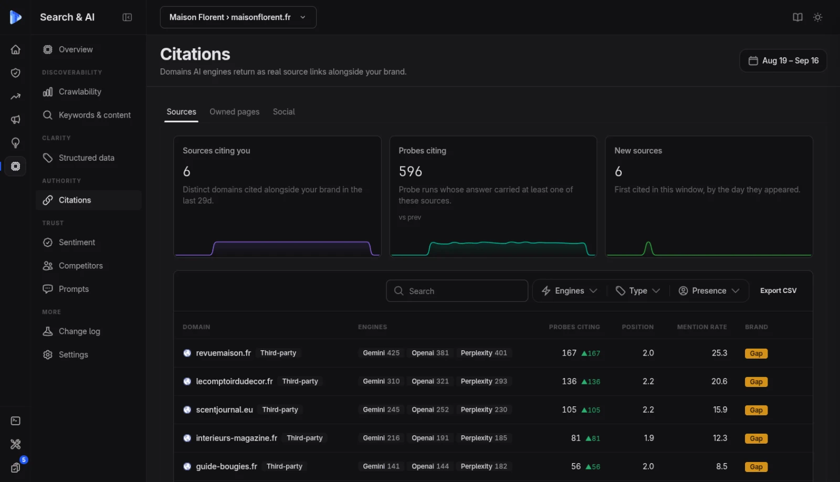
Task: Open the megaphone icon in left rail
Action: click(15, 120)
